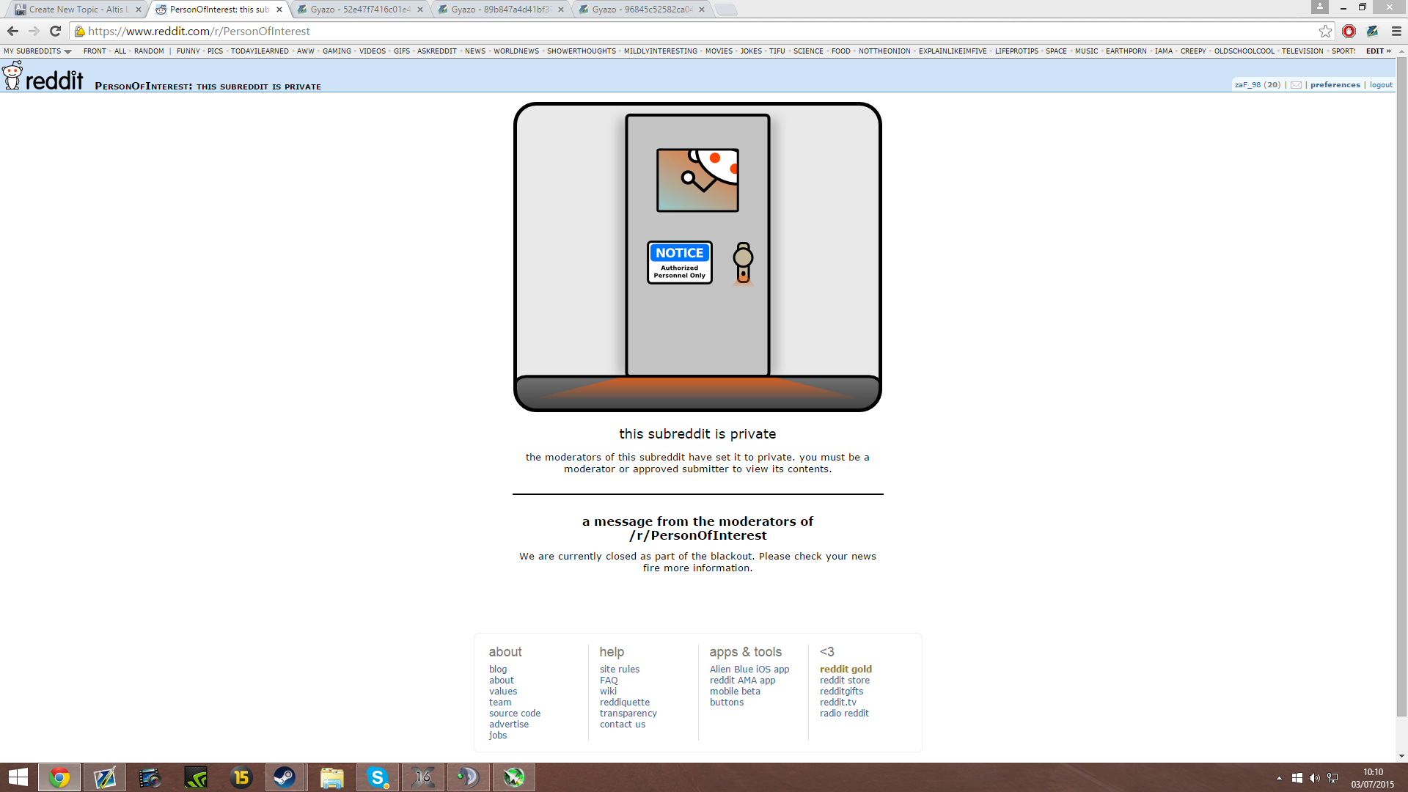This screenshot has height=792, width=1408.
Task: Switch to Gyazo 96845c52582ca0 tab
Action: [x=640, y=10]
